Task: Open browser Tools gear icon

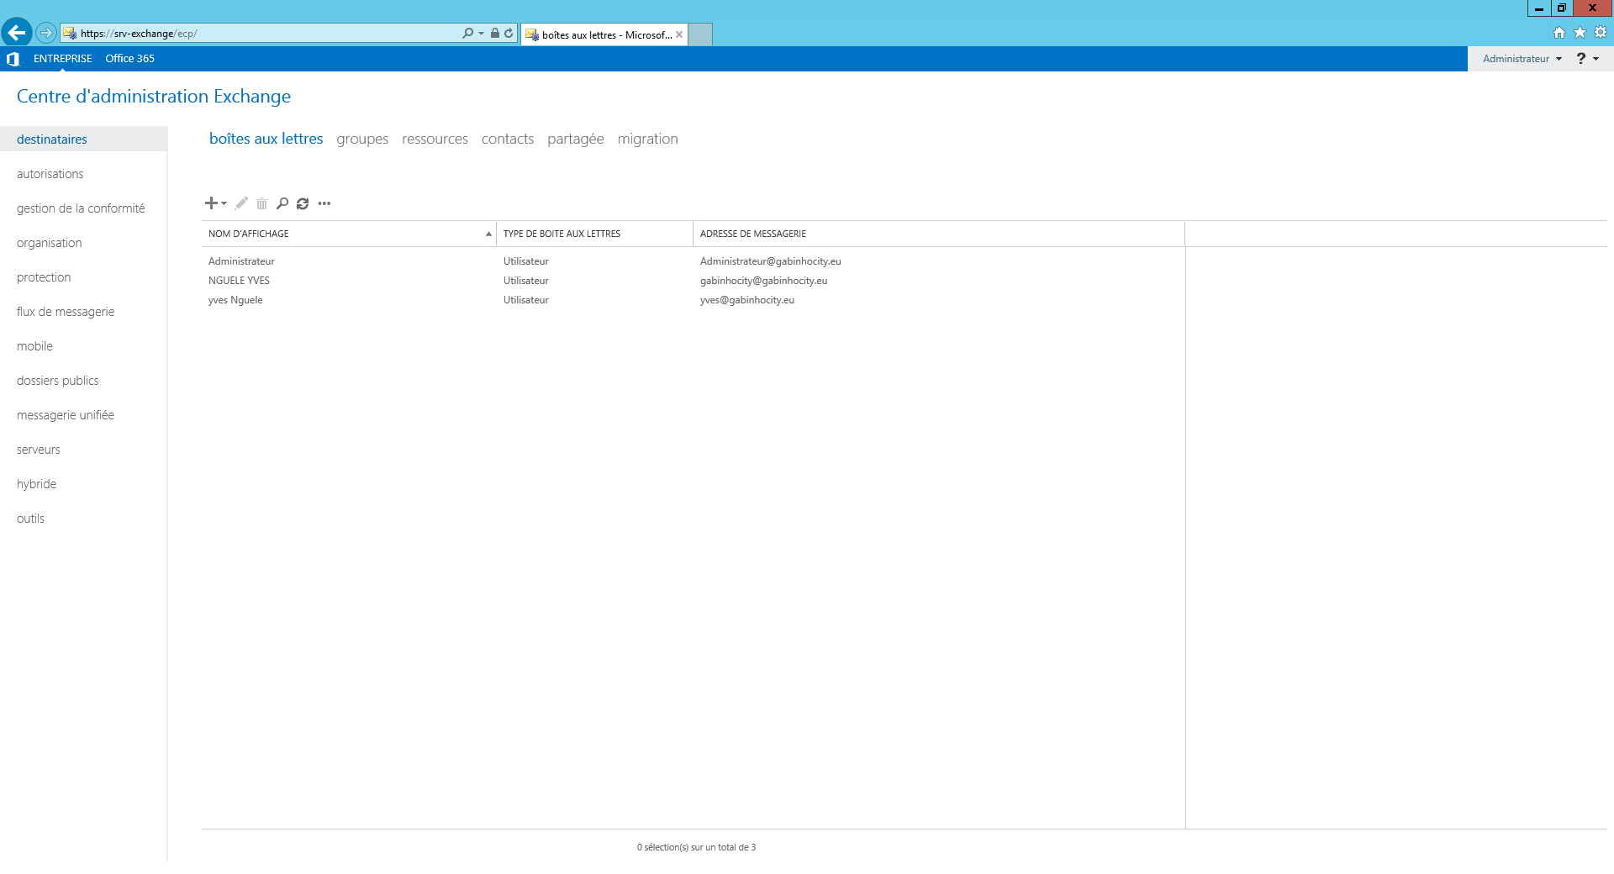Action: pyautogui.click(x=1601, y=33)
